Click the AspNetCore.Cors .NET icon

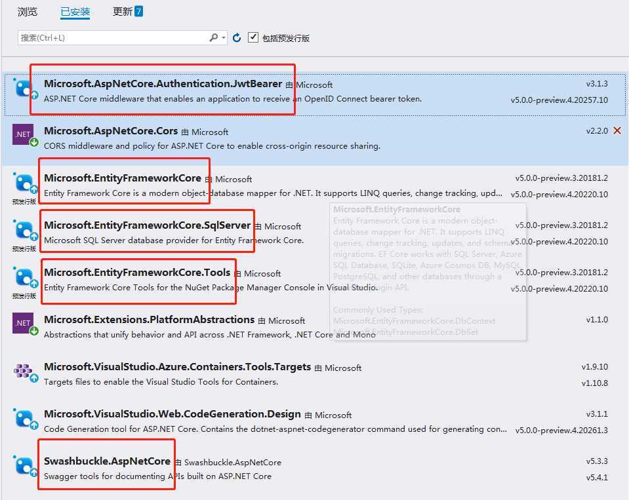[26, 136]
